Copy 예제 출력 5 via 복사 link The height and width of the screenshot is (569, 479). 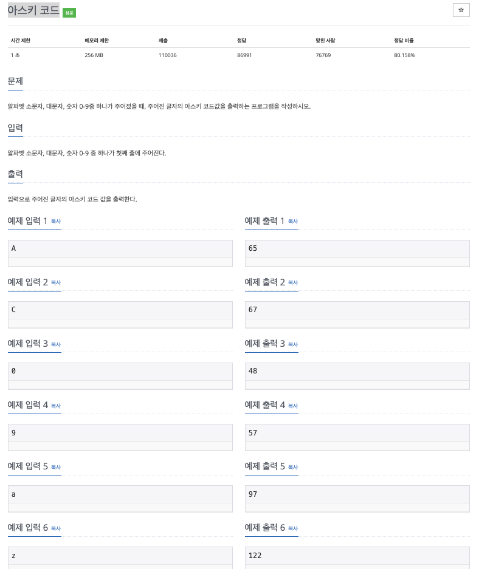pos(293,467)
